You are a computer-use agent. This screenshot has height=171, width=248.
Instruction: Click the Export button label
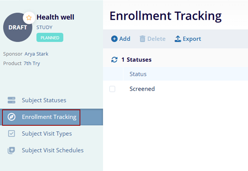(192, 39)
